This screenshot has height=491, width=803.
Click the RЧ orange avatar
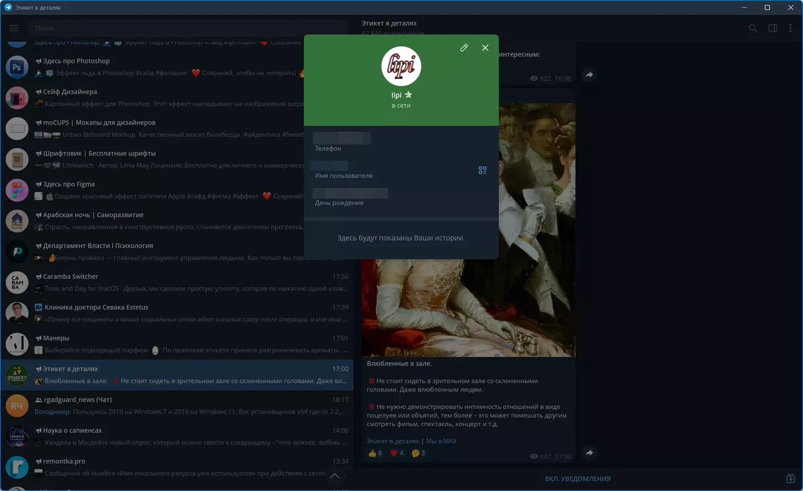[17, 406]
